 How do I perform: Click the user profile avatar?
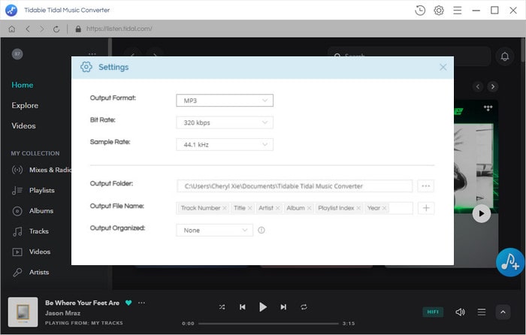coord(17,54)
